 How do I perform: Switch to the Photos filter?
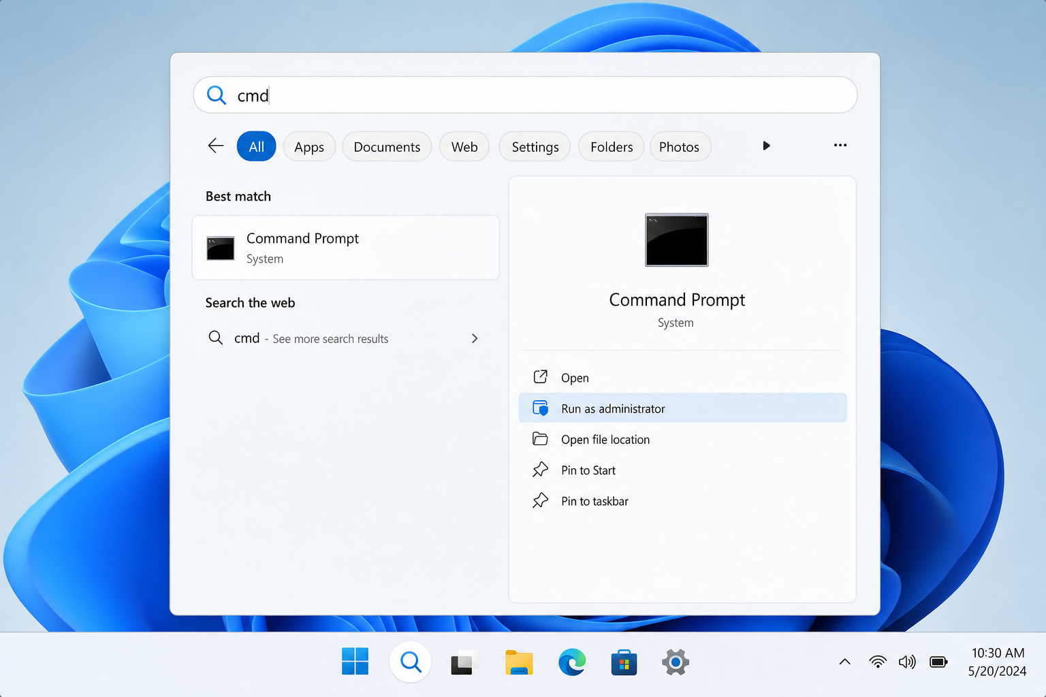tap(680, 146)
